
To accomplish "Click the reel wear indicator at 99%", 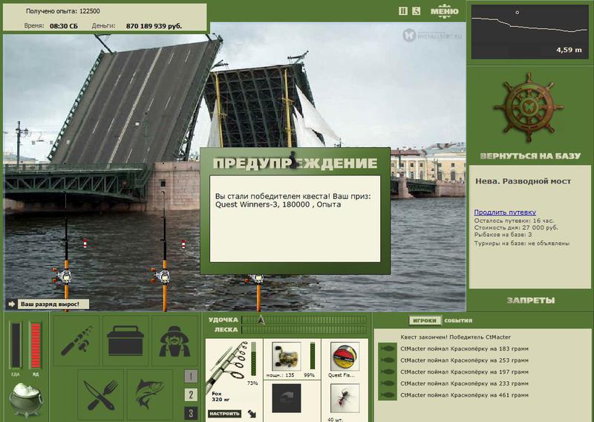I will tap(313, 356).
